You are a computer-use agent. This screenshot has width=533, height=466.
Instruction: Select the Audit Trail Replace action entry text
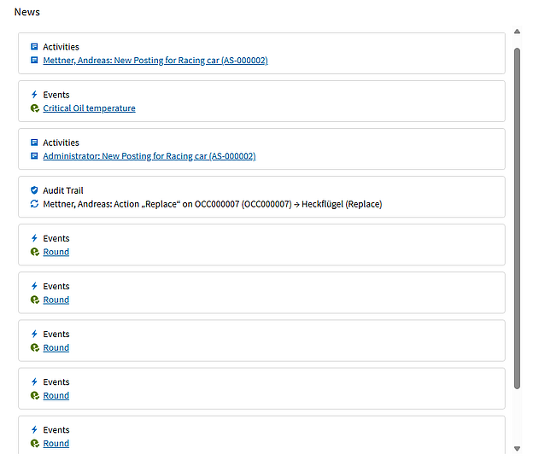pos(213,204)
